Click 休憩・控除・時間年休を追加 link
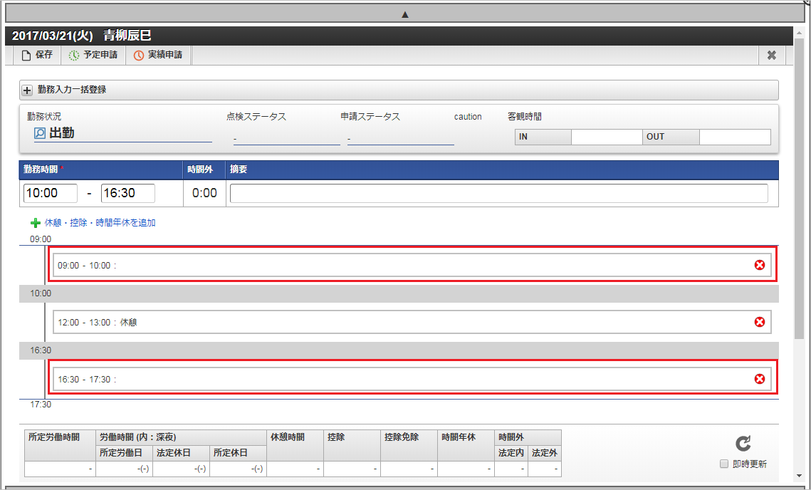Viewport: 811px width, 490px height. (x=100, y=223)
